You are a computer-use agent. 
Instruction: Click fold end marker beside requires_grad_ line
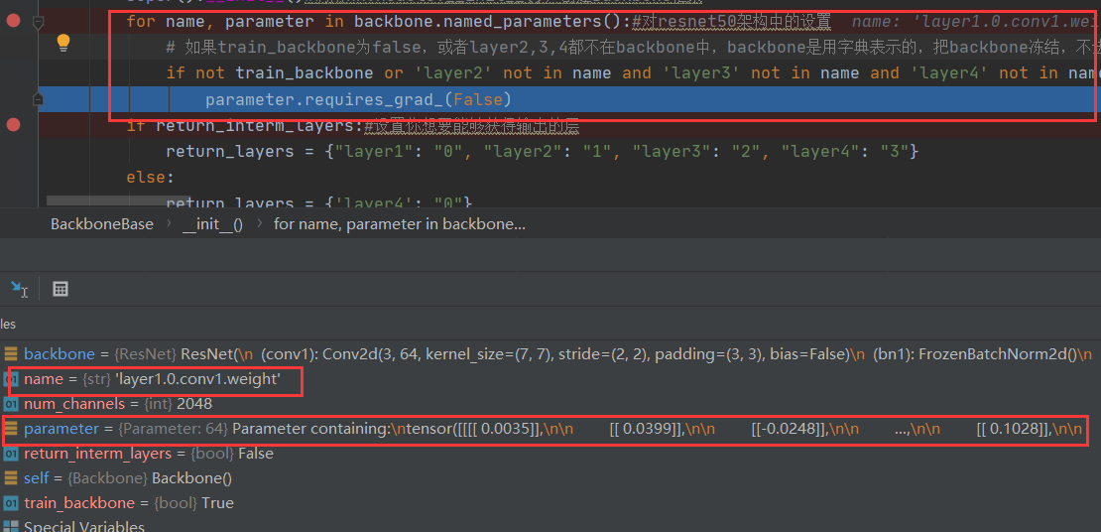point(39,100)
